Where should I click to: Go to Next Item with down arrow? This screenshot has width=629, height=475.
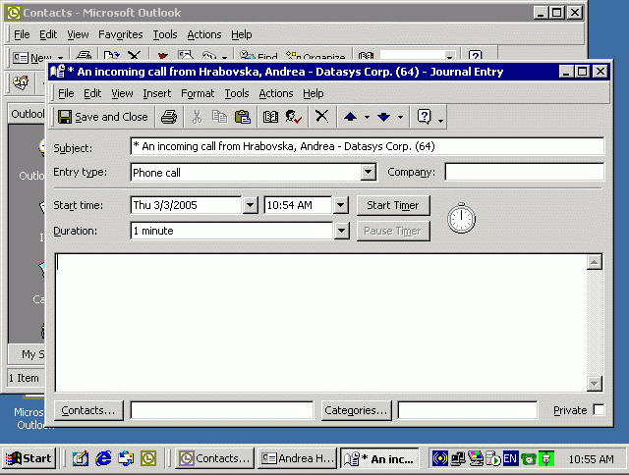pos(384,117)
